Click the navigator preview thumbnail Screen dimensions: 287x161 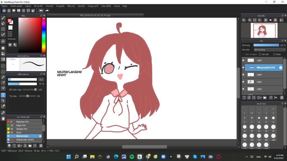pos(264,30)
